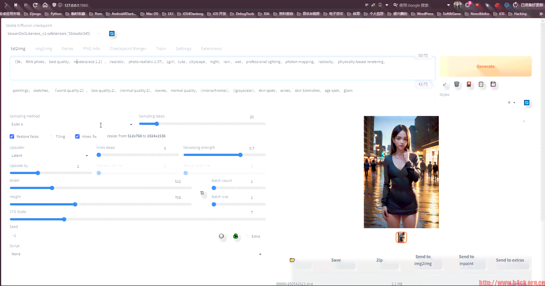545x286 pixels.
Task: Disable the Hires. fix checkbox
Action: 77,136
